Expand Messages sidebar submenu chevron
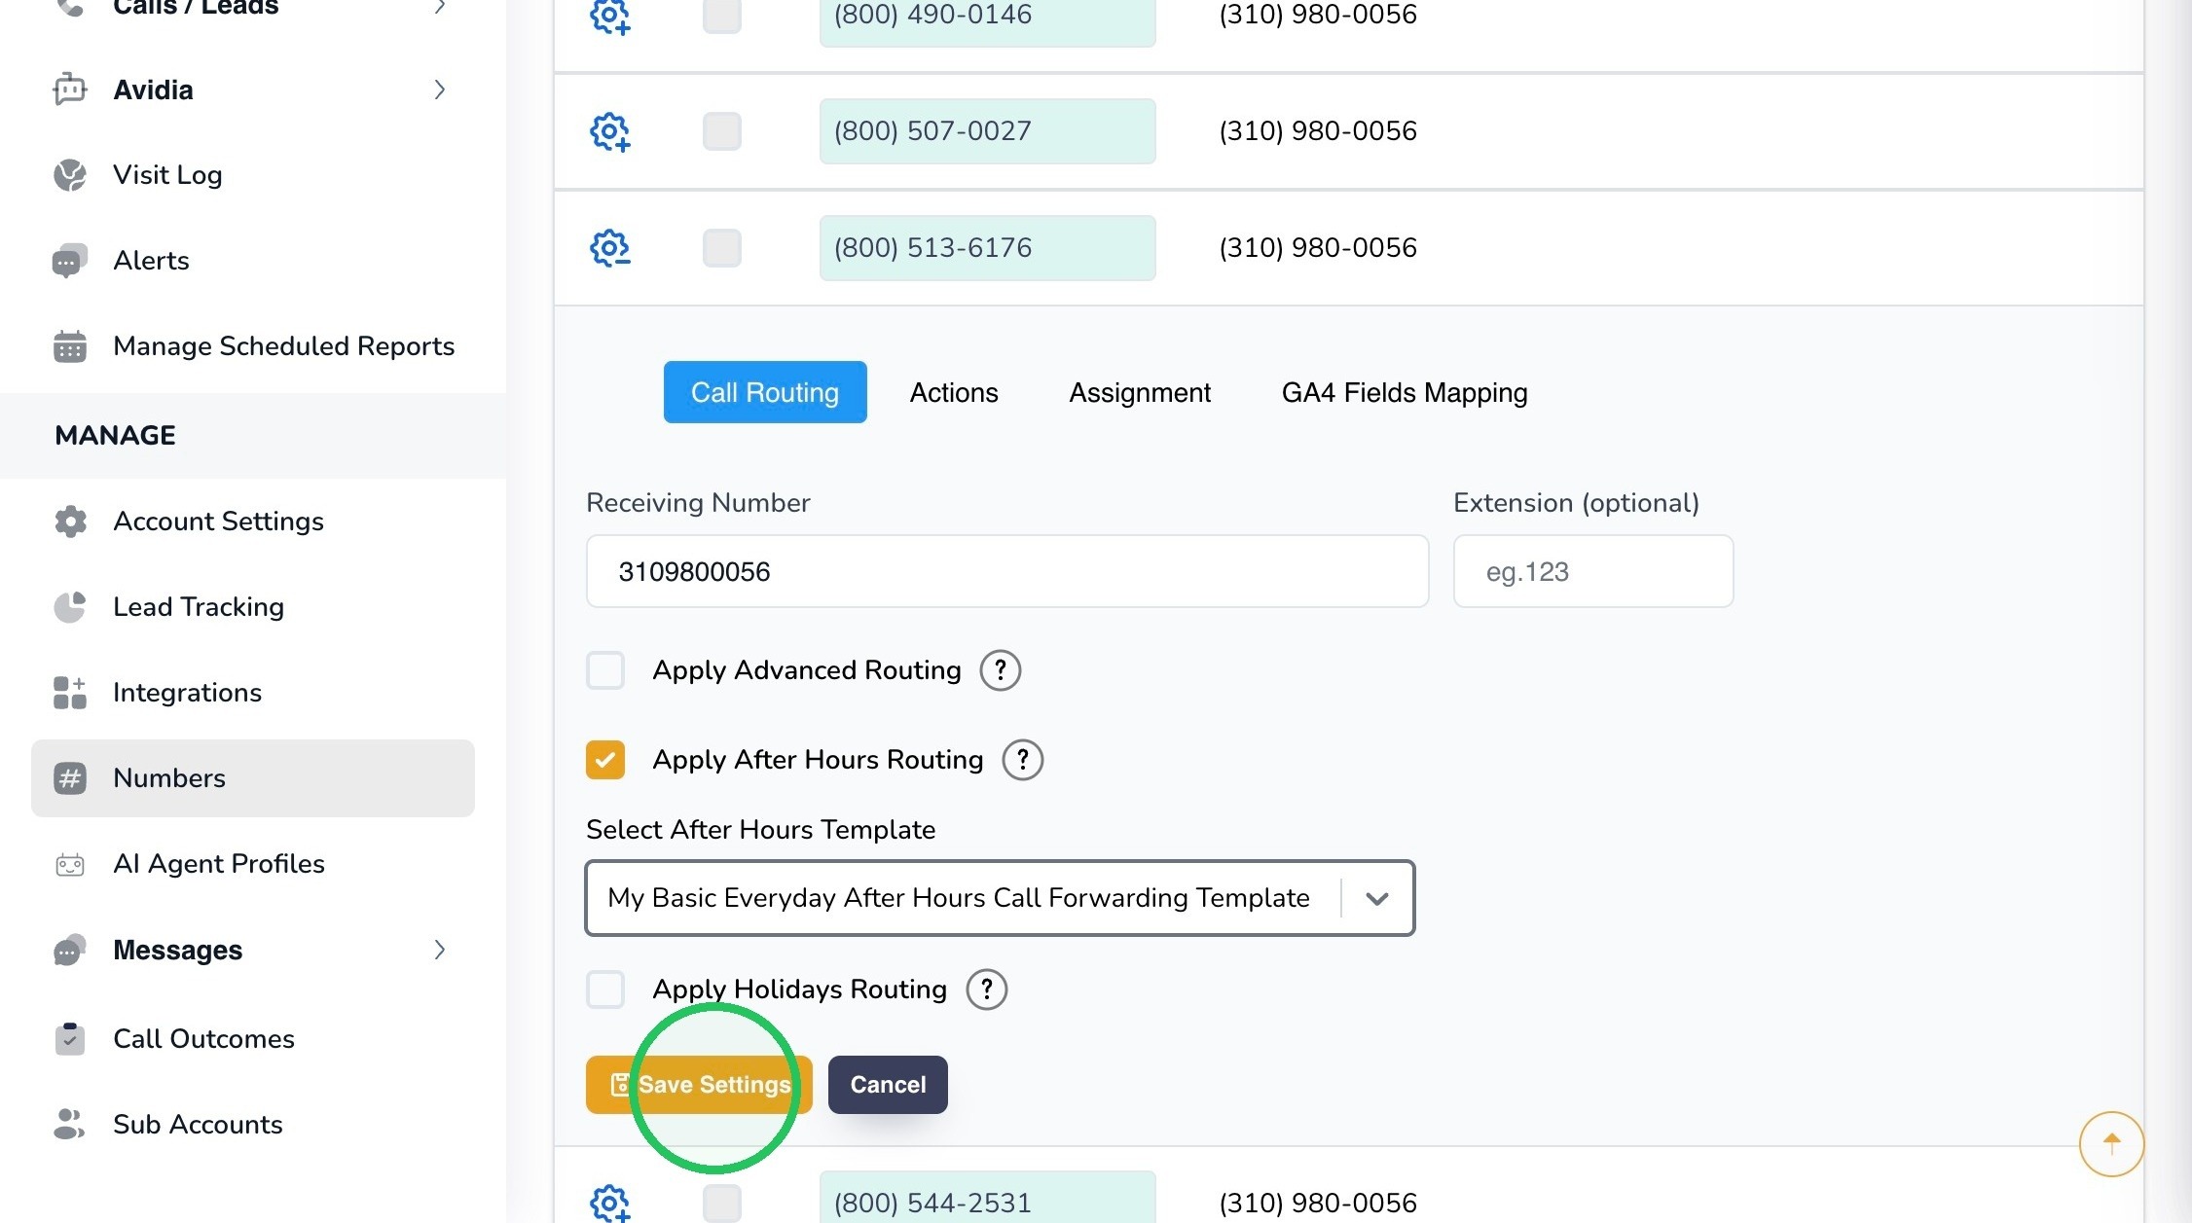The height and width of the screenshot is (1223, 2192). tap(440, 950)
